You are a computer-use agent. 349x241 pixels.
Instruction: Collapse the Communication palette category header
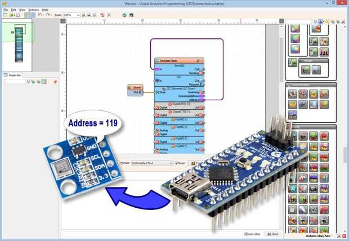pos(311,85)
